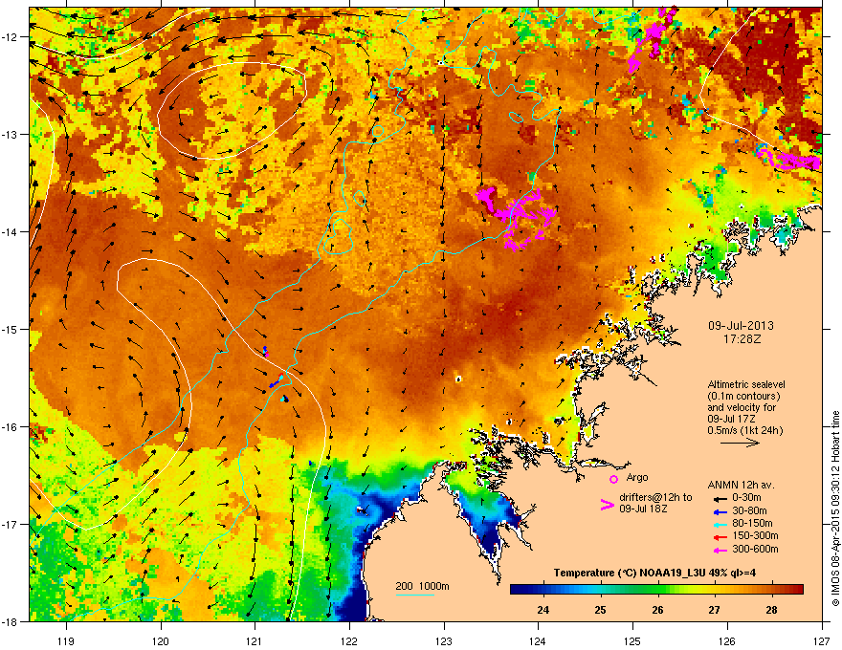Click the longitude axis label '123'
The width and height of the screenshot is (842, 650).
444,640
